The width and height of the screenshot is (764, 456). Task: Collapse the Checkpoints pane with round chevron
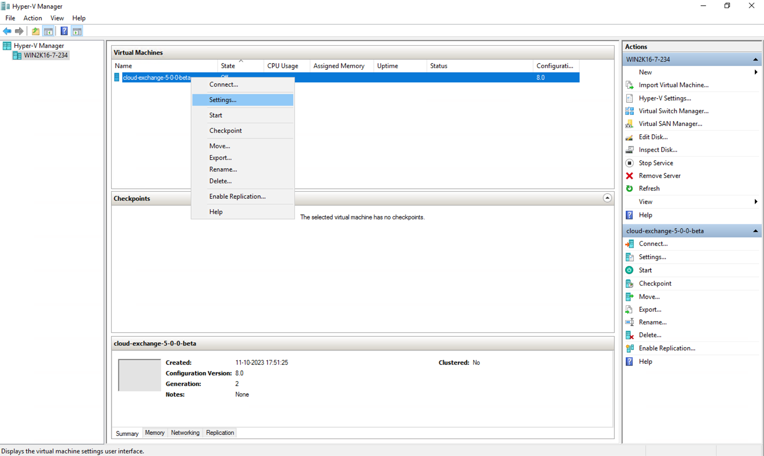tap(607, 198)
